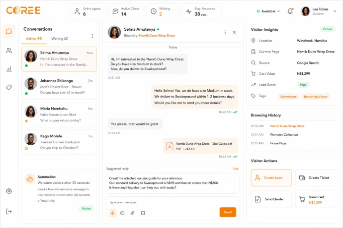Viewport: 343px width, 228px height.
Task: Expand the Lea Tobias profile menu
Action: point(335,11)
